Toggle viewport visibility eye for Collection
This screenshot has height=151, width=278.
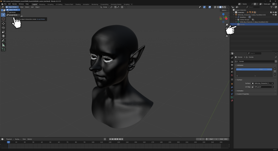(x=273, y=12)
